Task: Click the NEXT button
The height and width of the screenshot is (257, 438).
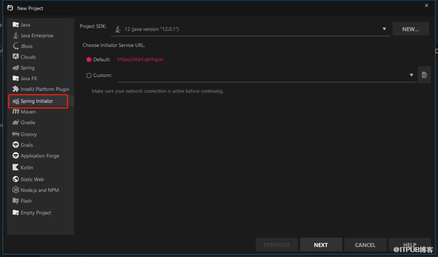Action: [321, 245]
